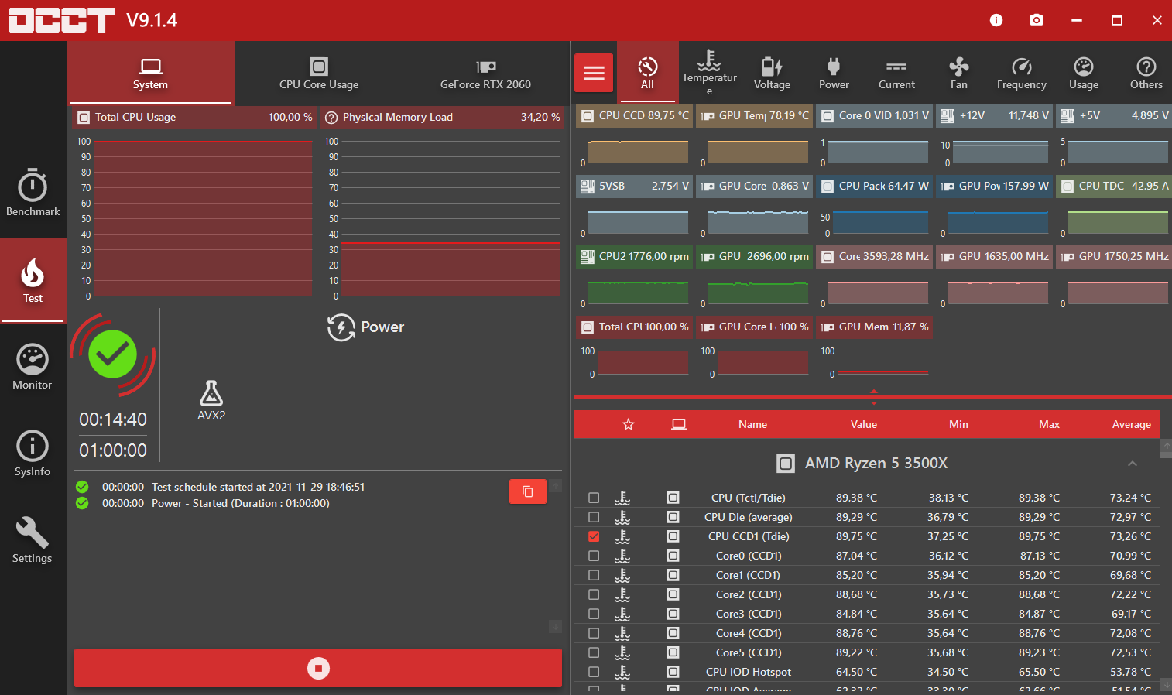Select the CPU TDC 42,95 A graph tile
Screen dimensions: 1172x695
coord(1114,187)
